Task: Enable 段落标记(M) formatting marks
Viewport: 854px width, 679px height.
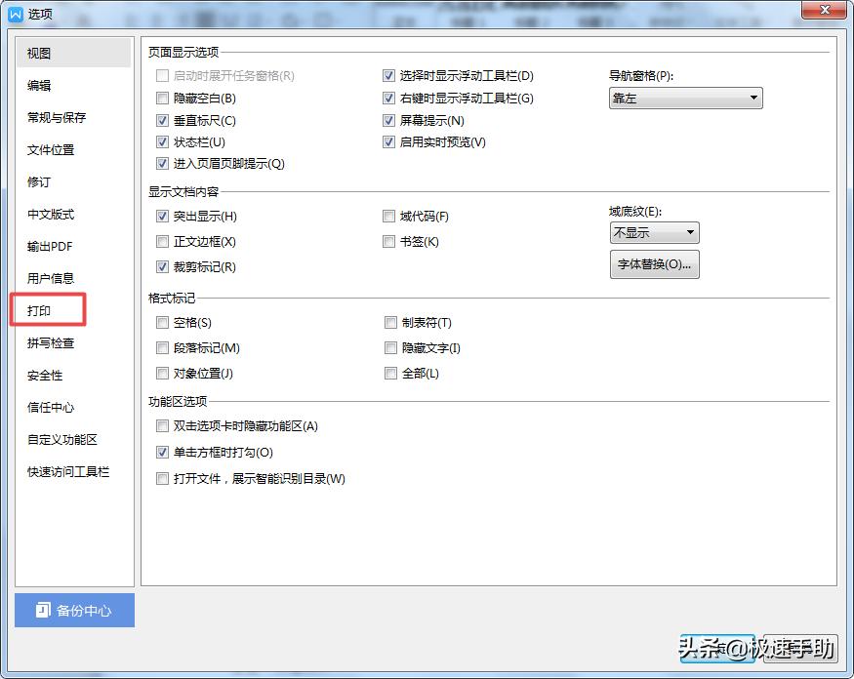Action: pos(162,347)
